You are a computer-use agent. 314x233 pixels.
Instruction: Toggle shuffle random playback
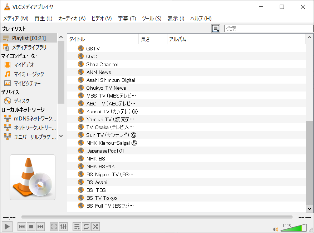tap(95, 227)
